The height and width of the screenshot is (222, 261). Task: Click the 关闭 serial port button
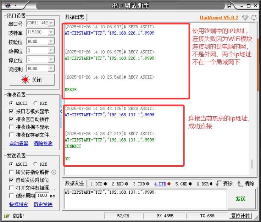click(32, 80)
